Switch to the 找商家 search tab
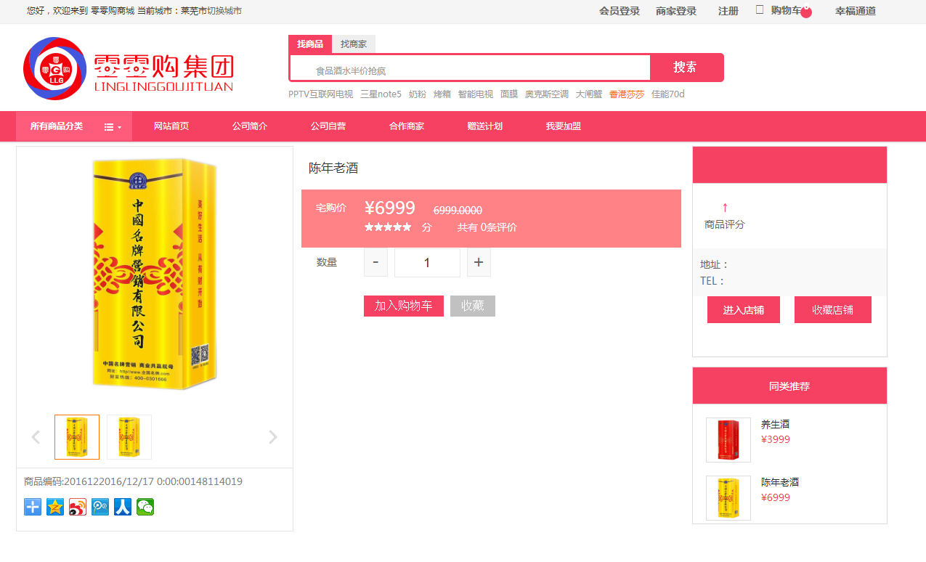926x562 pixels. (x=354, y=44)
